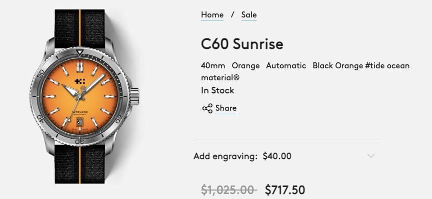This screenshot has height=199, width=432.
Task: Click the date window on the dial
Action: tap(79, 122)
